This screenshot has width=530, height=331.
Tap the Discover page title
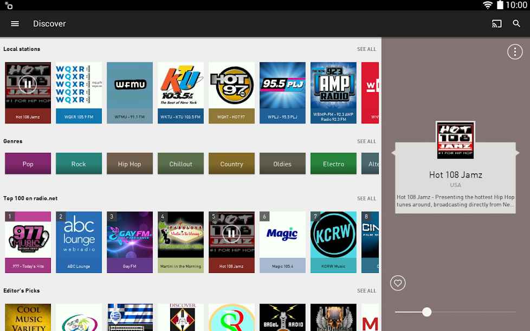click(49, 24)
